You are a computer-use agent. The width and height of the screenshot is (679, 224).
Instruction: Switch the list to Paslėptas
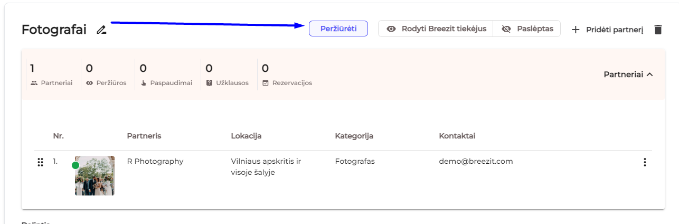pos(527,29)
